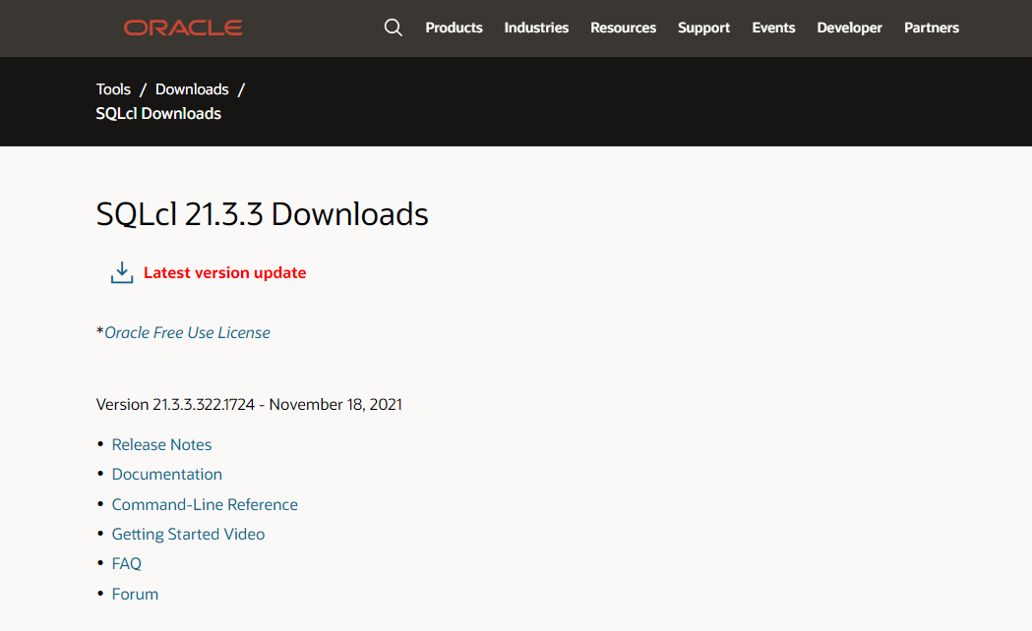Image resolution: width=1032 pixels, height=631 pixels.
Task: Click the Oracle logo
Action: point(183,28)
